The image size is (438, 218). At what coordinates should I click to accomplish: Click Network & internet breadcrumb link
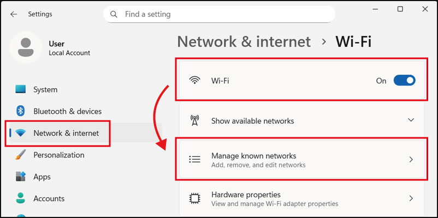coord(244,41)
